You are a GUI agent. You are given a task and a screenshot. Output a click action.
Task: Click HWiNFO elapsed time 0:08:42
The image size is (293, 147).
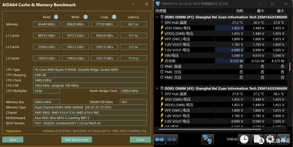click(232, 139)
